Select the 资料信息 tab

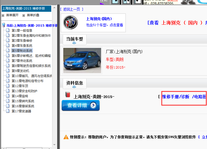(75, 84)
